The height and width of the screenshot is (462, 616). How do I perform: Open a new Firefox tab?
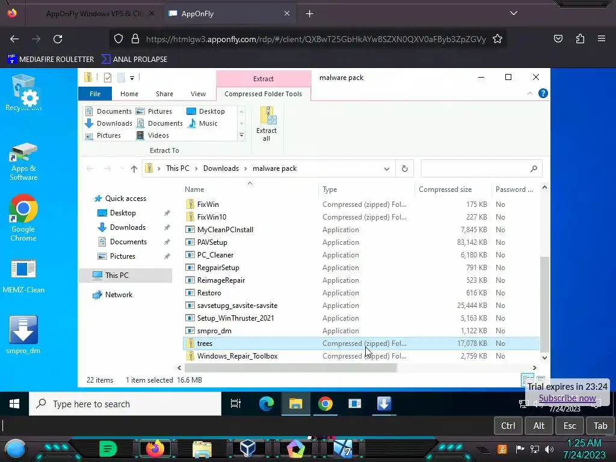310,14
